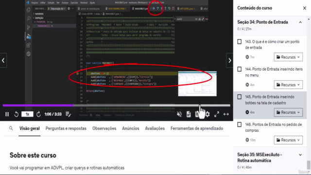Viewport: 311px width, 175px height.
Task: Enter fullscreen mode
Action: (x=217, y=114)
